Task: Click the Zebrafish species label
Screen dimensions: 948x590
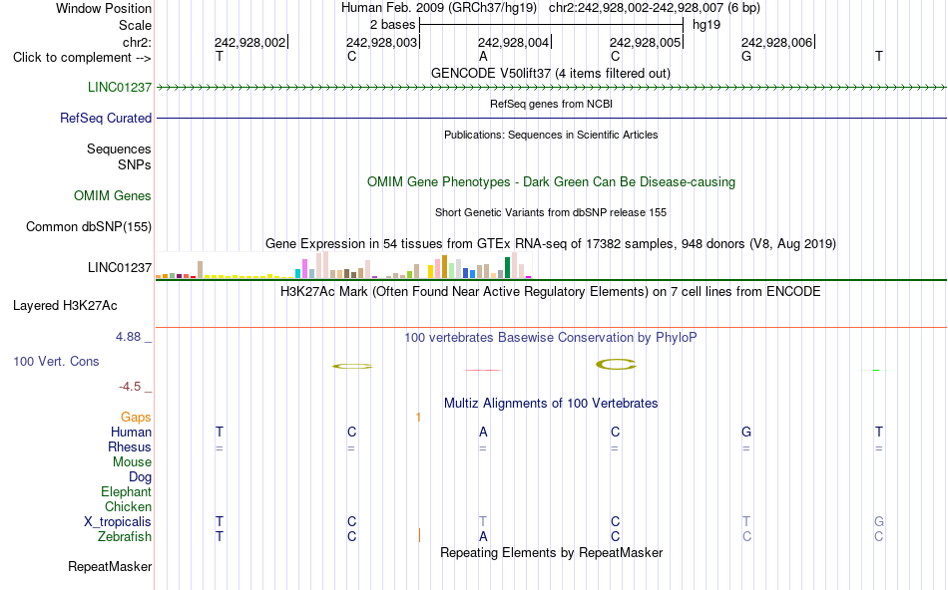Action: [x=125, y=536]
